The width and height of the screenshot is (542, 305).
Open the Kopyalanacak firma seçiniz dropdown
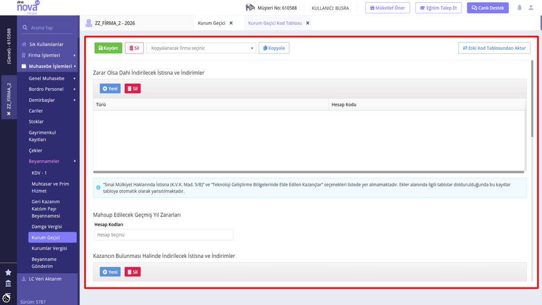click(x=201, y=48)
